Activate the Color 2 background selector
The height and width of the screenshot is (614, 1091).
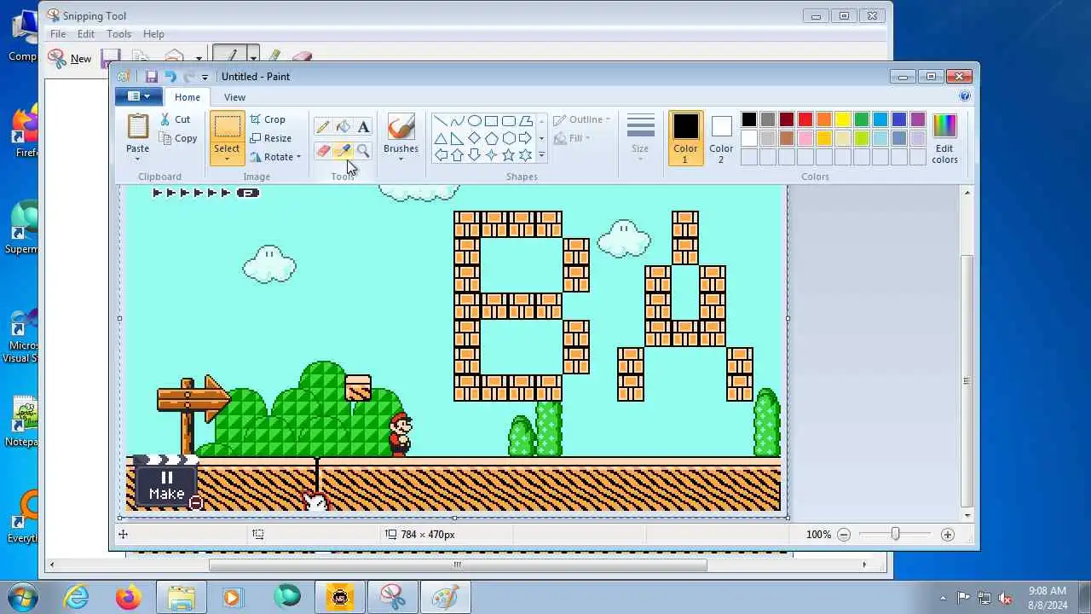tap(721, 138)
